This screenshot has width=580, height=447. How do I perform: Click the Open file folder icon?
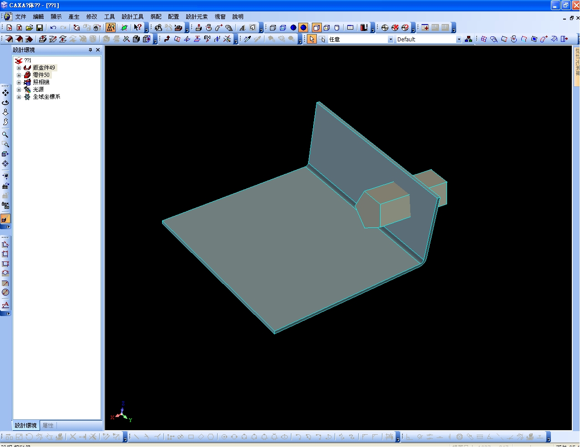(x=30, y=28)
